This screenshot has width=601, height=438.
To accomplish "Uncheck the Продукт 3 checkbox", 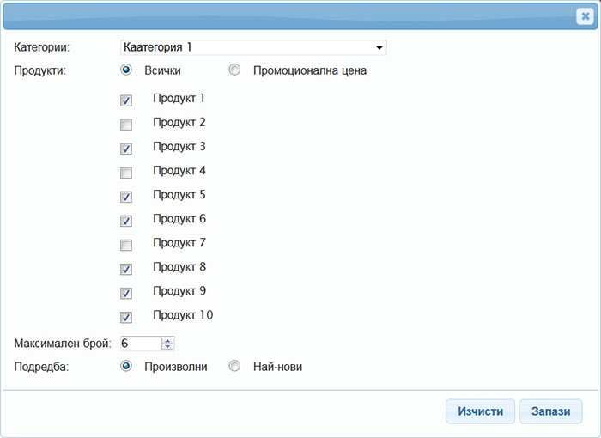I will coord(126,149).
